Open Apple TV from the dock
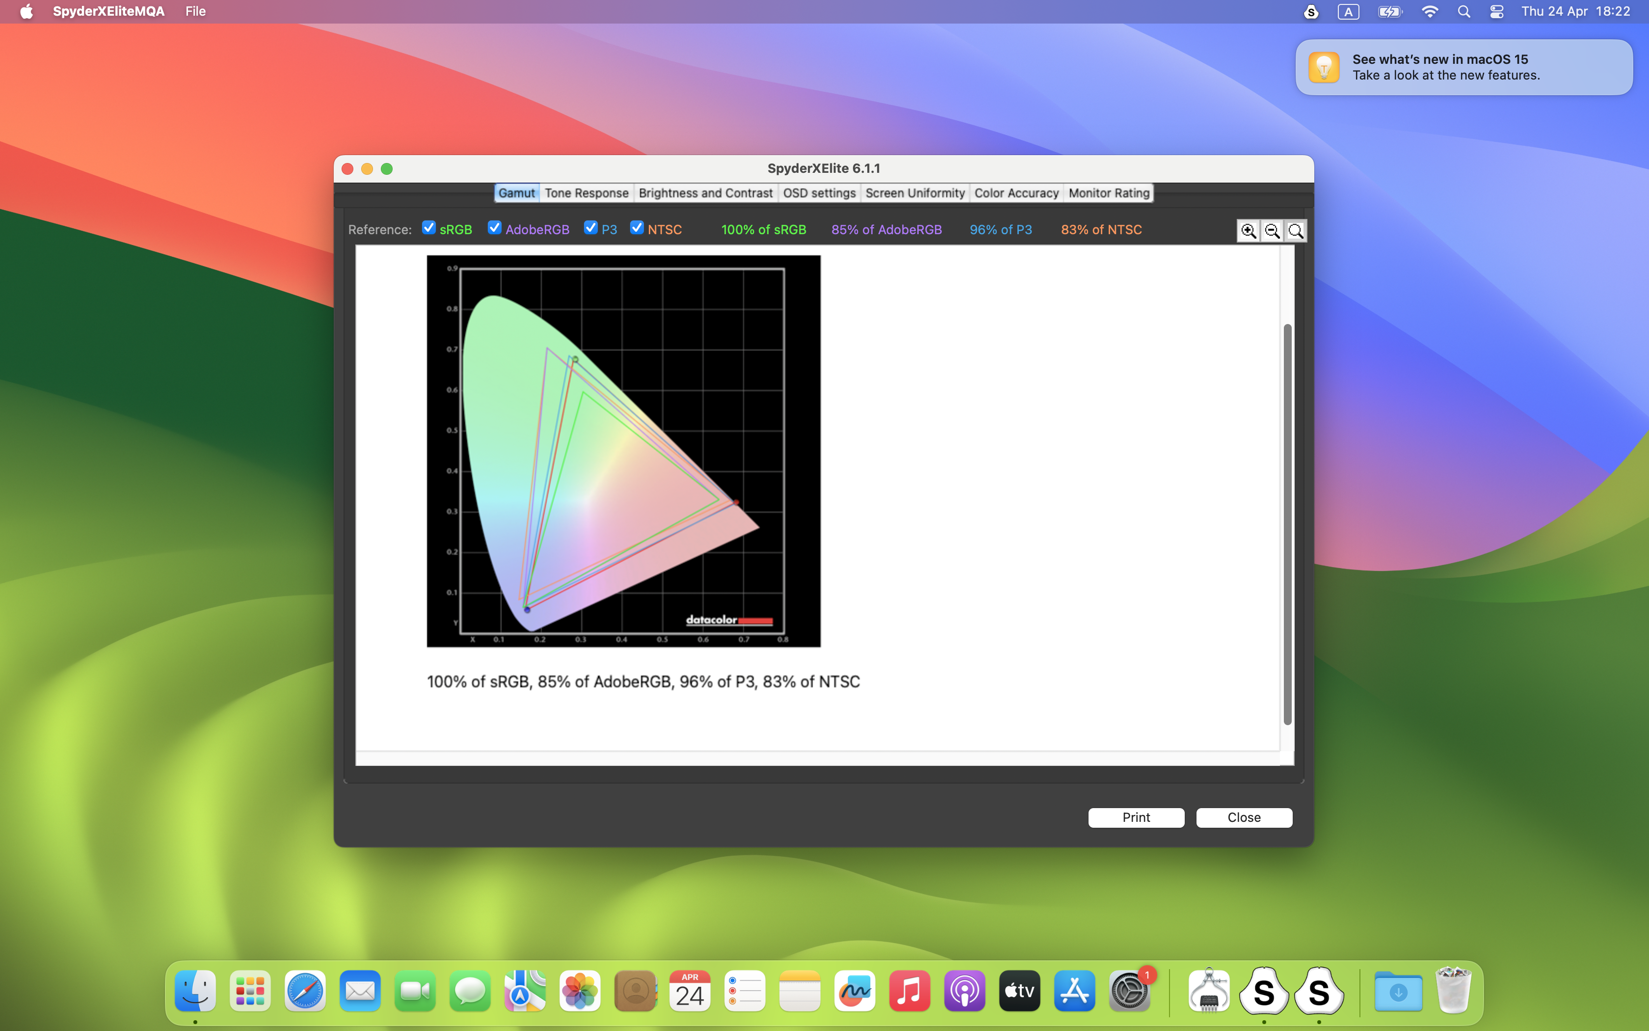The image size is (1649, 1031). pyautogui.click(x=1019, y=991)
